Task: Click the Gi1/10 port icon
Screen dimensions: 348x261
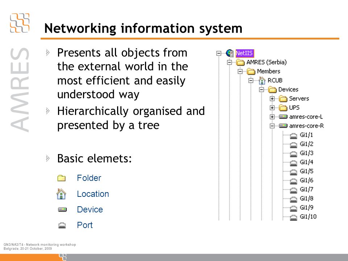Action: pyautogui.click(x=293, y=218)
